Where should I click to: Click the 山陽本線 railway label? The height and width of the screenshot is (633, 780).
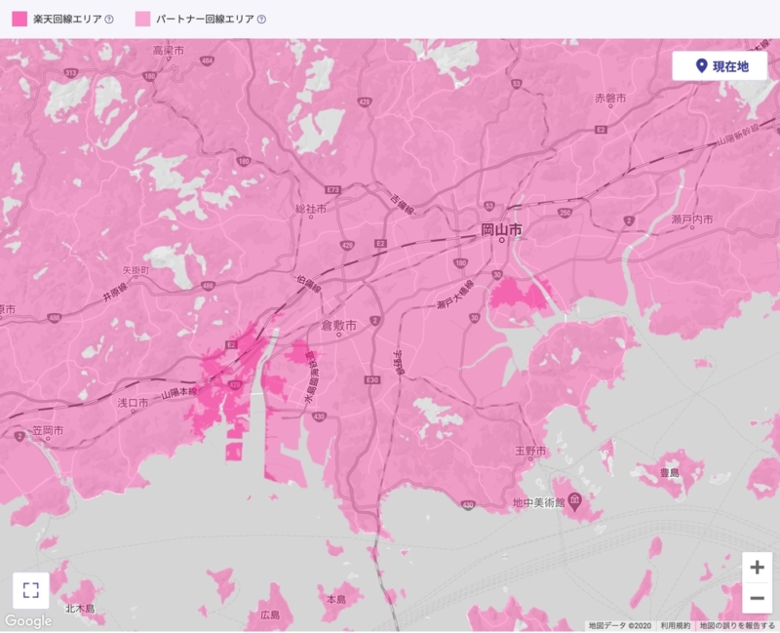pyautogui.click(x=179, y=393)
